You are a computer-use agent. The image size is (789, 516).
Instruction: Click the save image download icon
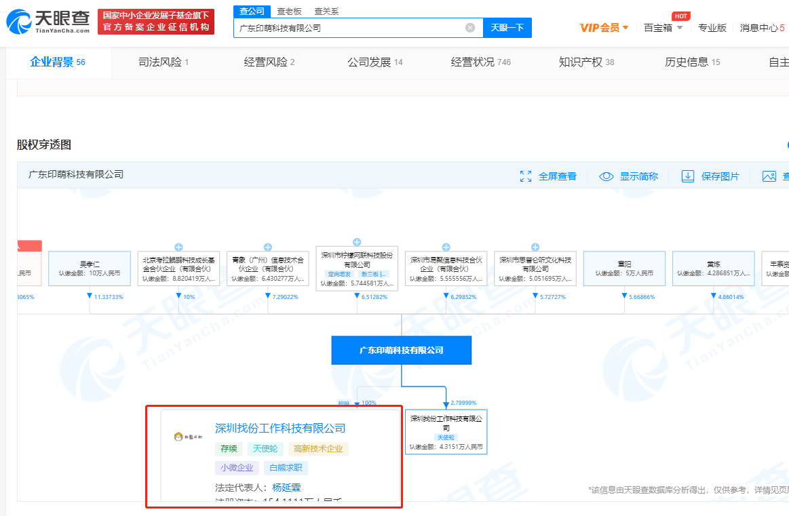[687, 176]
